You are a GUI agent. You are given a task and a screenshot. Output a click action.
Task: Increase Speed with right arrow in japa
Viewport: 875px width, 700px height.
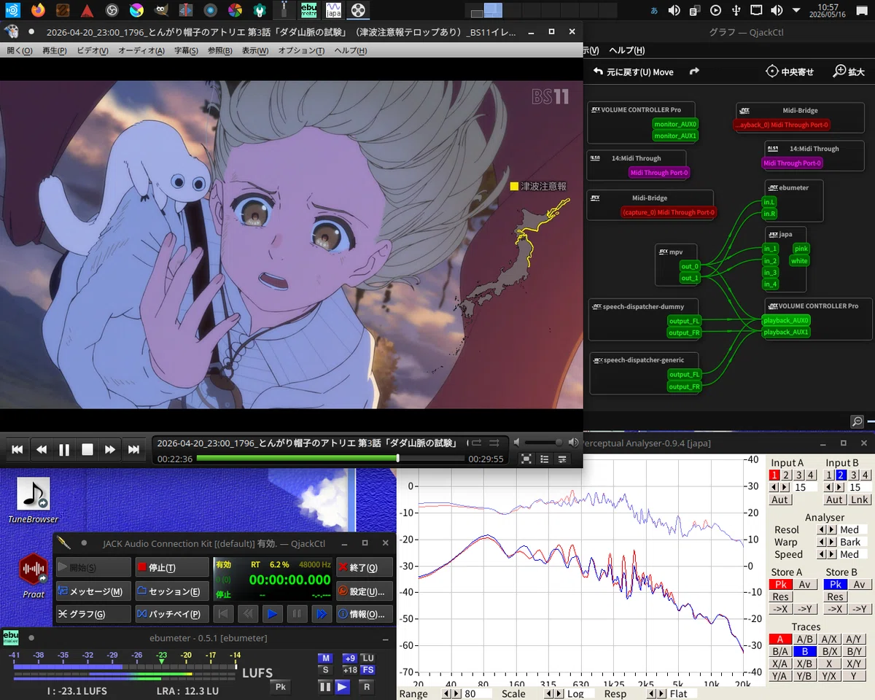tap(831, 555)
